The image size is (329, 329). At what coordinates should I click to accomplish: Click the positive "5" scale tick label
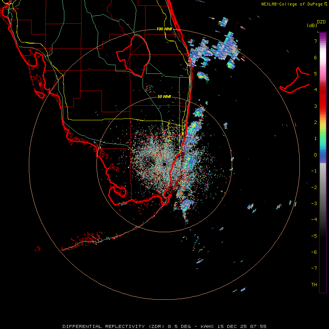(x=315, y=73)
